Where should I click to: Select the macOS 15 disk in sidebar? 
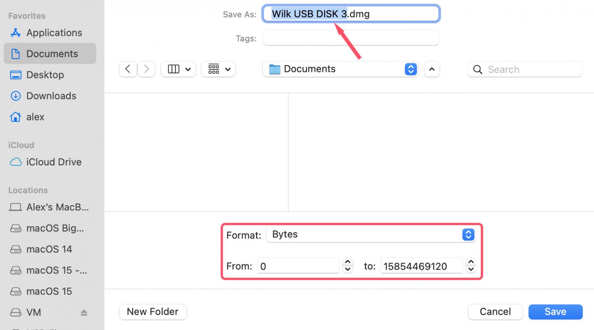pyautogui.click(x=49, y=291)
